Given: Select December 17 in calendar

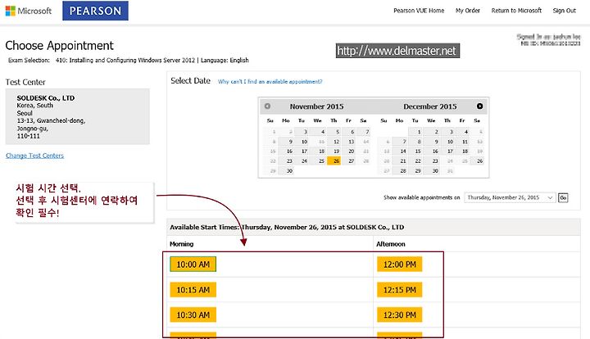Looking at the screenshot, I should (x=448, y=151).
